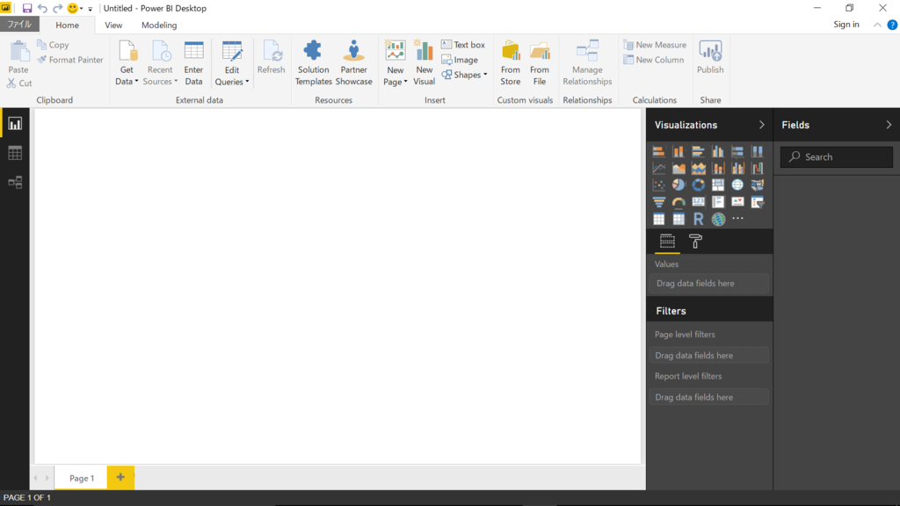Screen dimensions: 900x506
Task: Open Relationships view in left sidebar
Action: pos(15,183)
